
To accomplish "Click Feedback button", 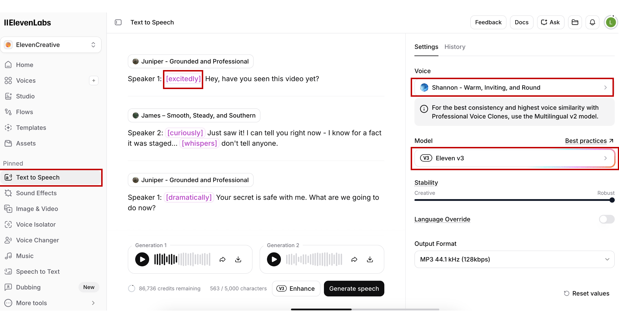I will click(x=488, y=22).
